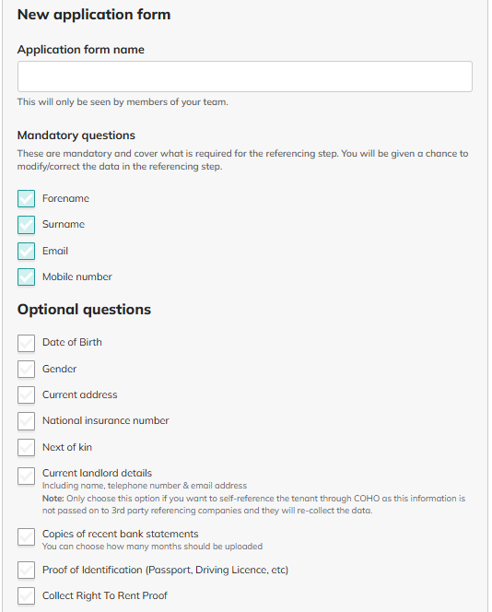Check Copies of recent bank statements

click(26, 537)
